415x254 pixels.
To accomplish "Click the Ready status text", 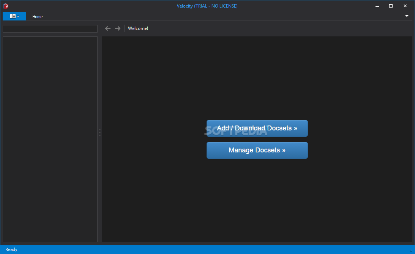I will (x=11, y=249).
